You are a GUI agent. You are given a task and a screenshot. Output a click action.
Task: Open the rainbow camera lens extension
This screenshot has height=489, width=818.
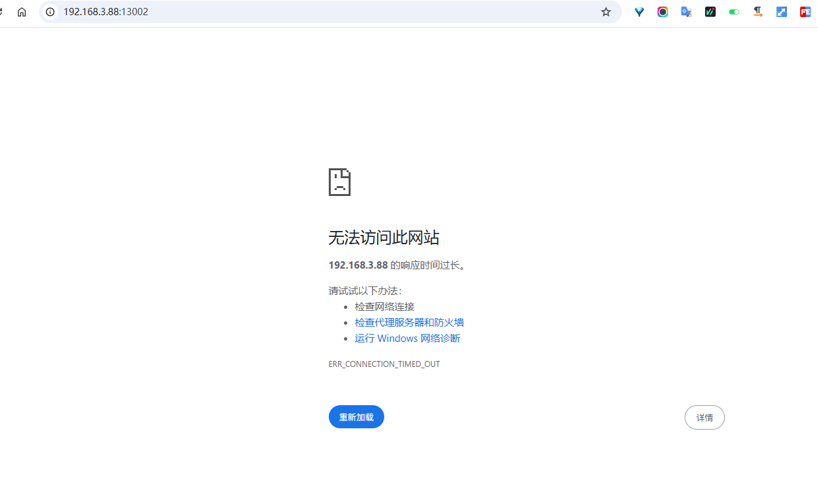[x=663, y=12]
